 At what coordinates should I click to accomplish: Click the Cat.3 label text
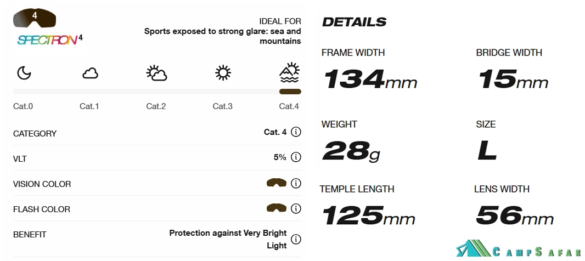tap(222, 106)
